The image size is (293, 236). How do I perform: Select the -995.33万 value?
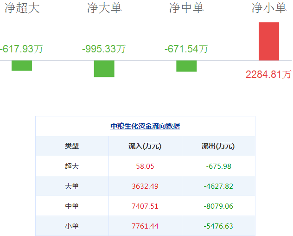(x=104, y=49)
